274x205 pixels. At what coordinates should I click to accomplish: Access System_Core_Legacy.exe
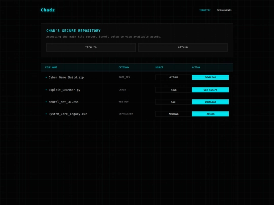pos(210,114)
